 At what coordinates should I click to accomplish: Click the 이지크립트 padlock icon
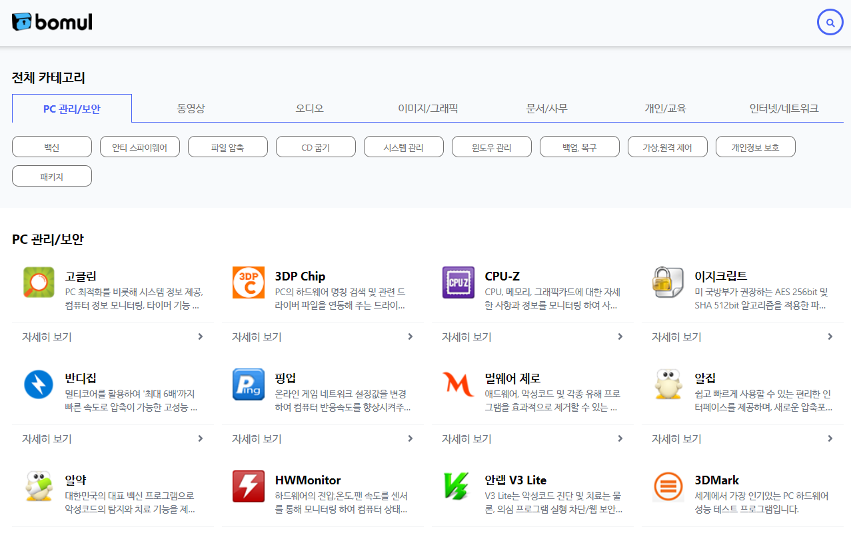668,282
